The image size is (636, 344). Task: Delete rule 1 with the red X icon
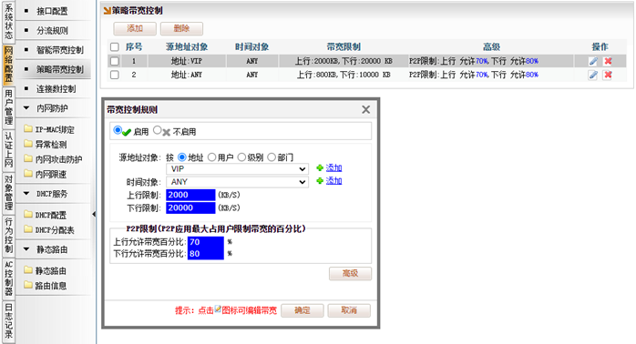pyautogui.click(x=608, y=61)
